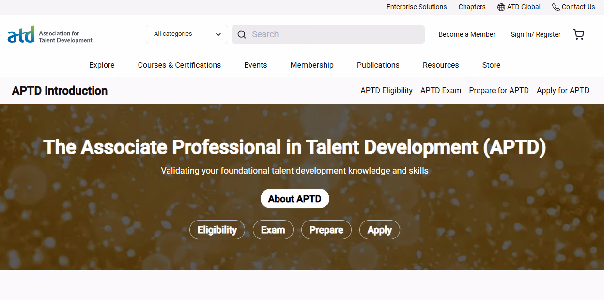Click in the Search field
604x300 pixels.
[x=328, y=34]
